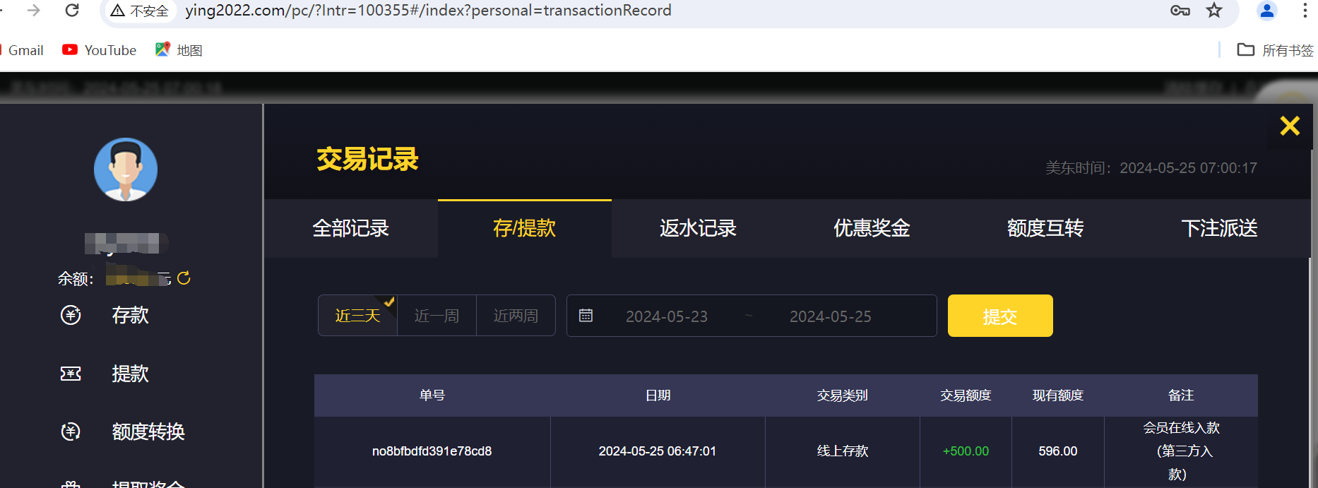Select the 近一周 range option
The height and width of the screenshot is (488, 1318).
(x=437, y=316)
